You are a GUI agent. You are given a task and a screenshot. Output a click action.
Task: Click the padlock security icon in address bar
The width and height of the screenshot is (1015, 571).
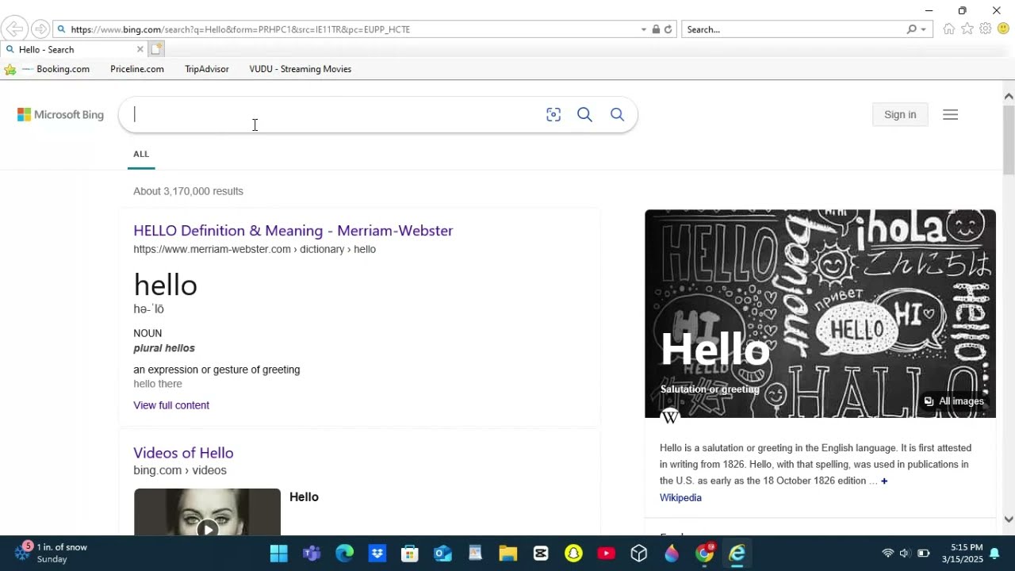[x=656, y=29]
